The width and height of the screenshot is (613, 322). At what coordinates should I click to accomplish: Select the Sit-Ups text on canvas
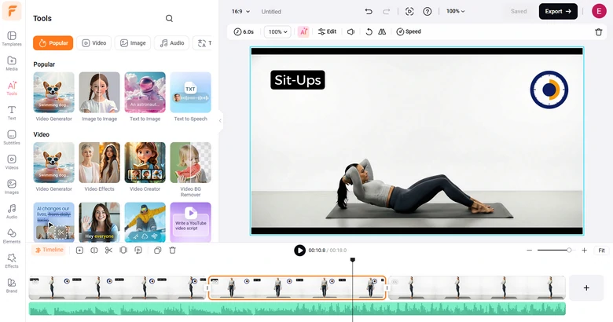point(298,80)
